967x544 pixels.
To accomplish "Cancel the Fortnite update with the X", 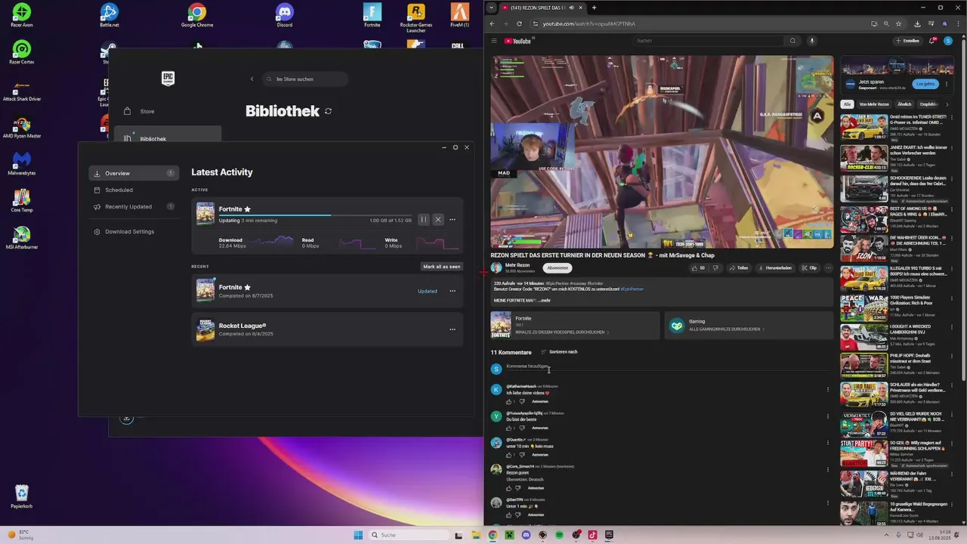I will tap(438, 220).
